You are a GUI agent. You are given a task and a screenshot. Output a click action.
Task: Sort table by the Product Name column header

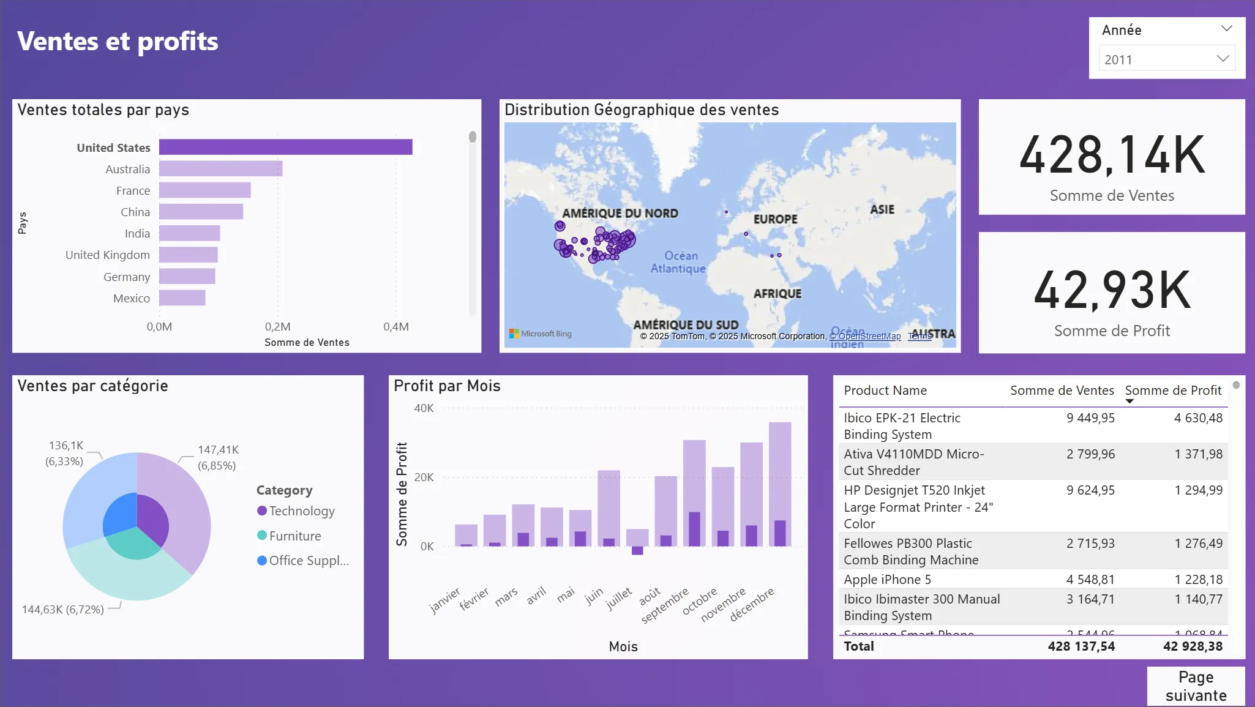pos(885,390)
